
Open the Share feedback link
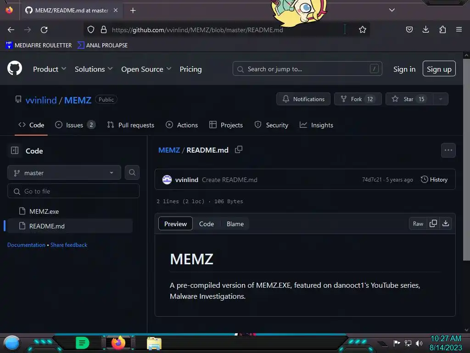69,245
